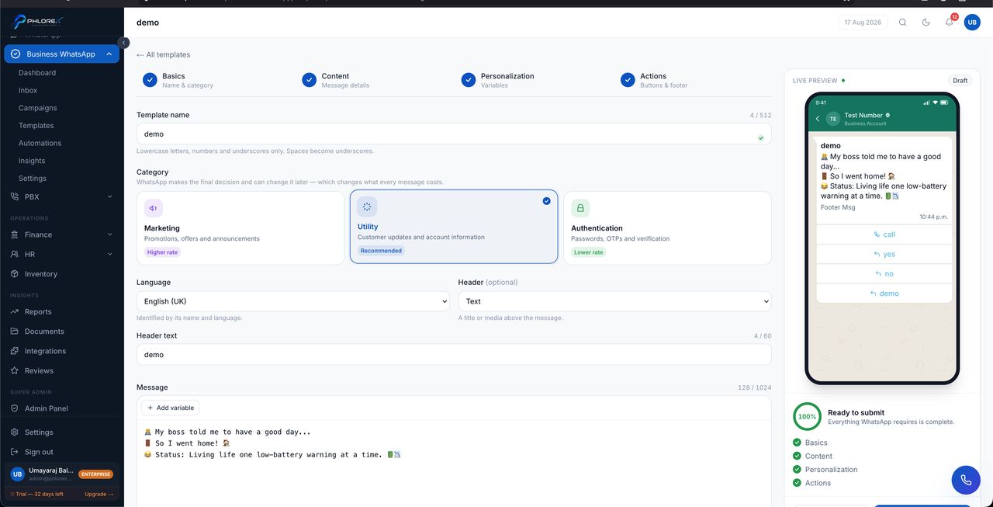Click the HR people icon

point(15,255)
